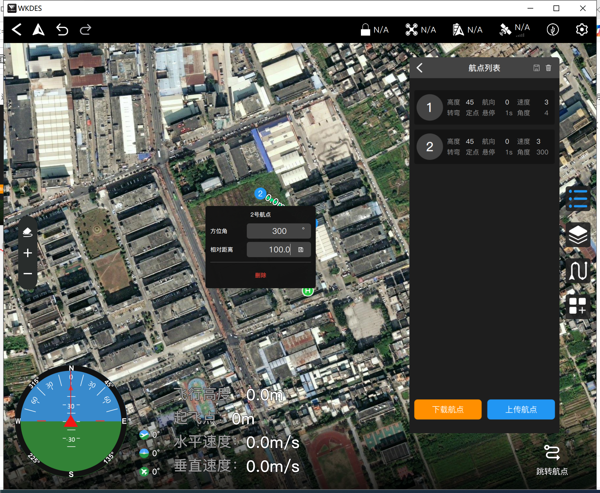
Task: Click the navigation arrow locate icon
Action: 39,30
